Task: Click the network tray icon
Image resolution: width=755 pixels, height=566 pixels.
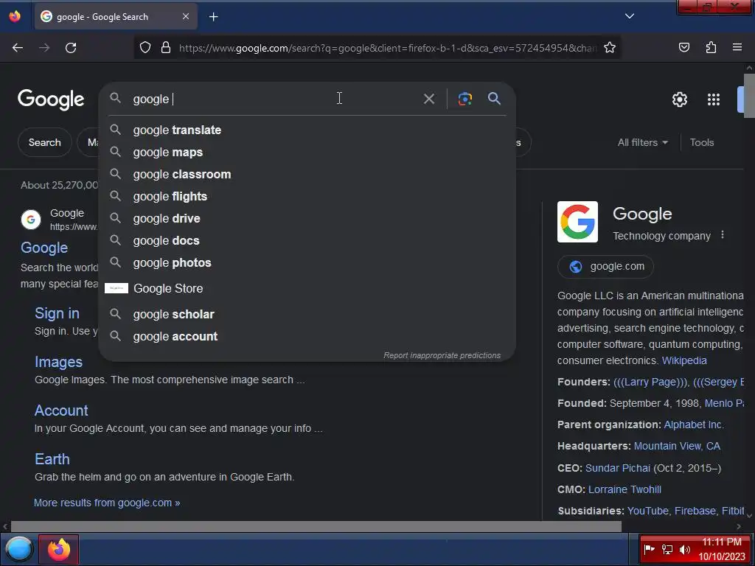Action: pos(667,549)
